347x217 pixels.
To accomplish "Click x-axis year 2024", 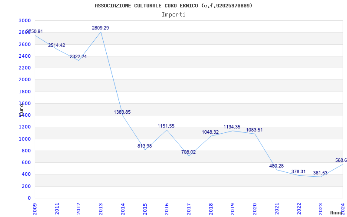I will click(x=343, y=209).
